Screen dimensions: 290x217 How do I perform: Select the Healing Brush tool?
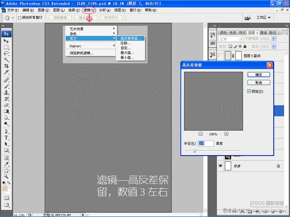pos(6,80)
